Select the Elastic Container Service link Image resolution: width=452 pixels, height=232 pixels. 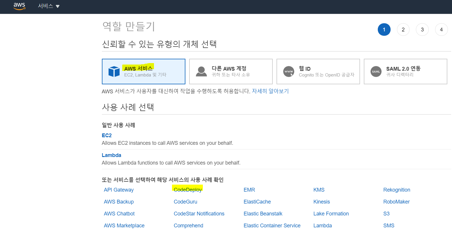pyautogui.click(x=272, y=226)
